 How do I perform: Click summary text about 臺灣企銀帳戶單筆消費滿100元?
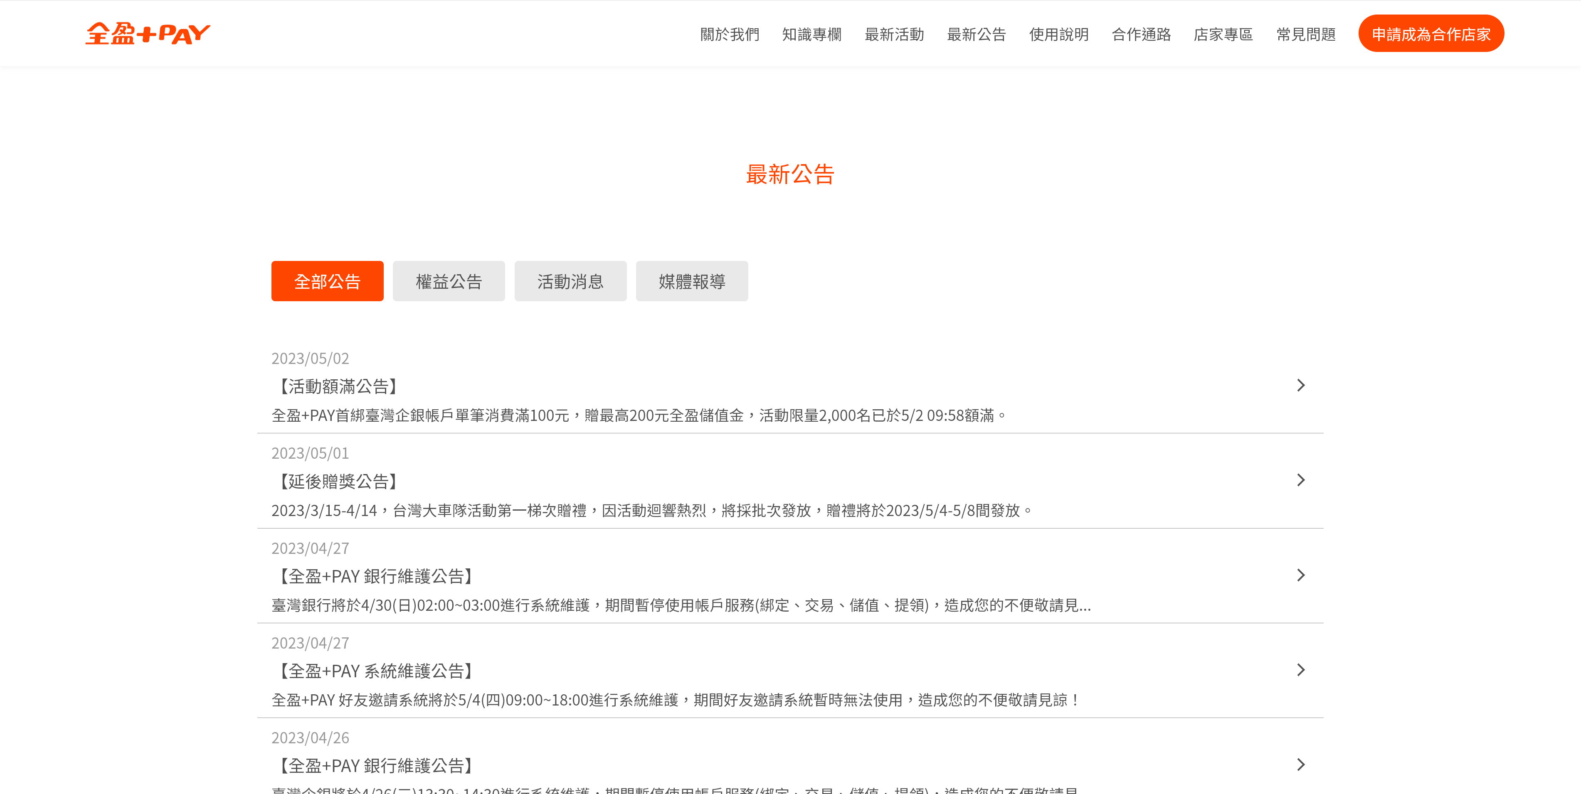tap(639, 415)
